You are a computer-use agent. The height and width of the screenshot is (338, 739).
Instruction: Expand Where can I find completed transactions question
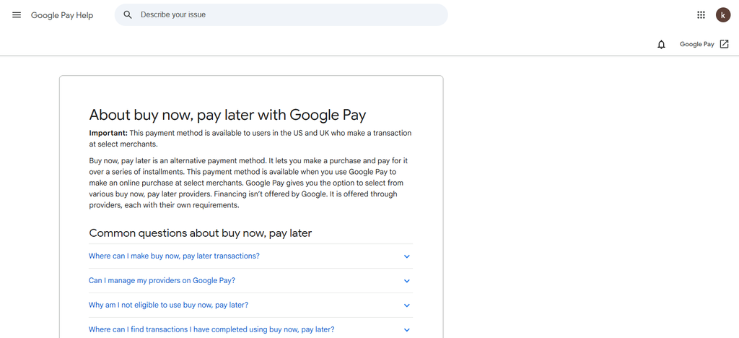click(250, 329)
